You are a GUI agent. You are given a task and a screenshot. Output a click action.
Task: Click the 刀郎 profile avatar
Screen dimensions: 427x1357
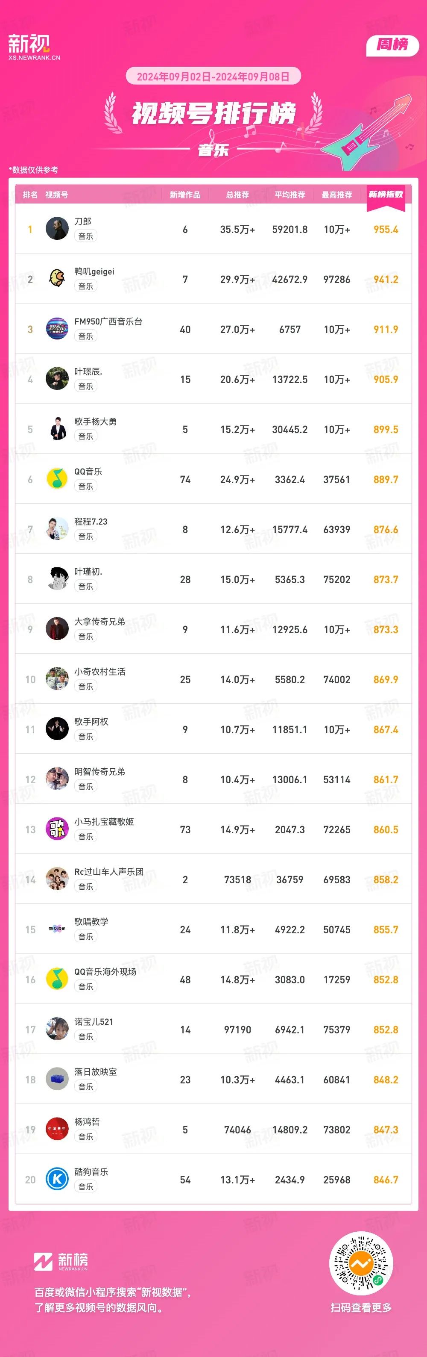coord(57,229)
